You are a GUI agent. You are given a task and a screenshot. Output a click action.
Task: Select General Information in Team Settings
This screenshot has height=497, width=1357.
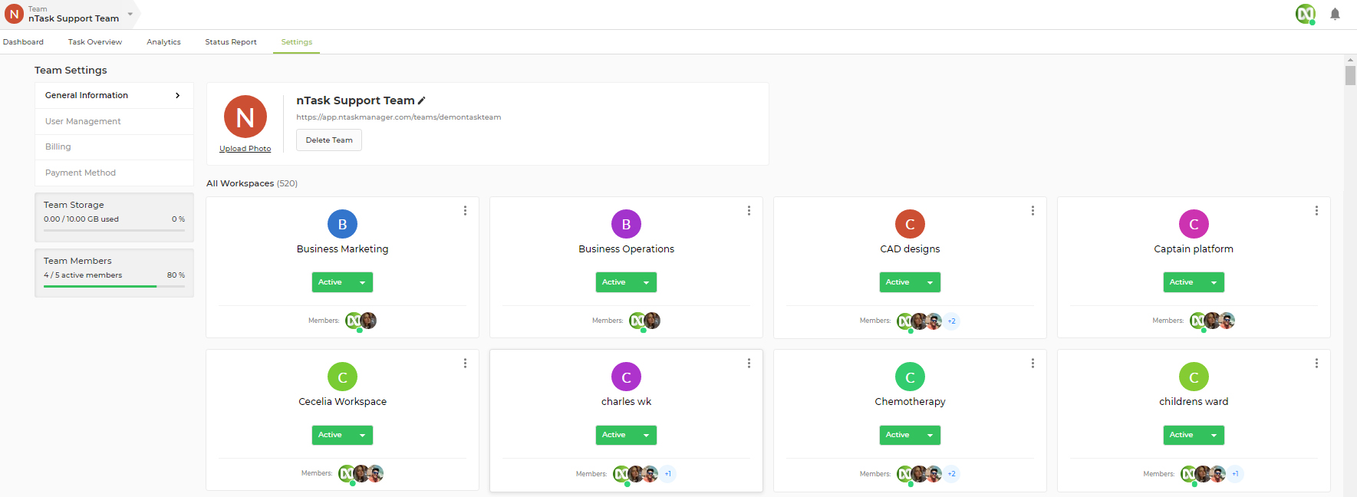(114, 95)
